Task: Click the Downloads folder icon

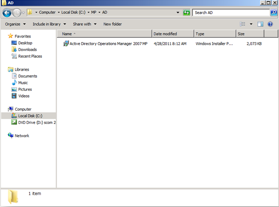Action: pos(14,49)
